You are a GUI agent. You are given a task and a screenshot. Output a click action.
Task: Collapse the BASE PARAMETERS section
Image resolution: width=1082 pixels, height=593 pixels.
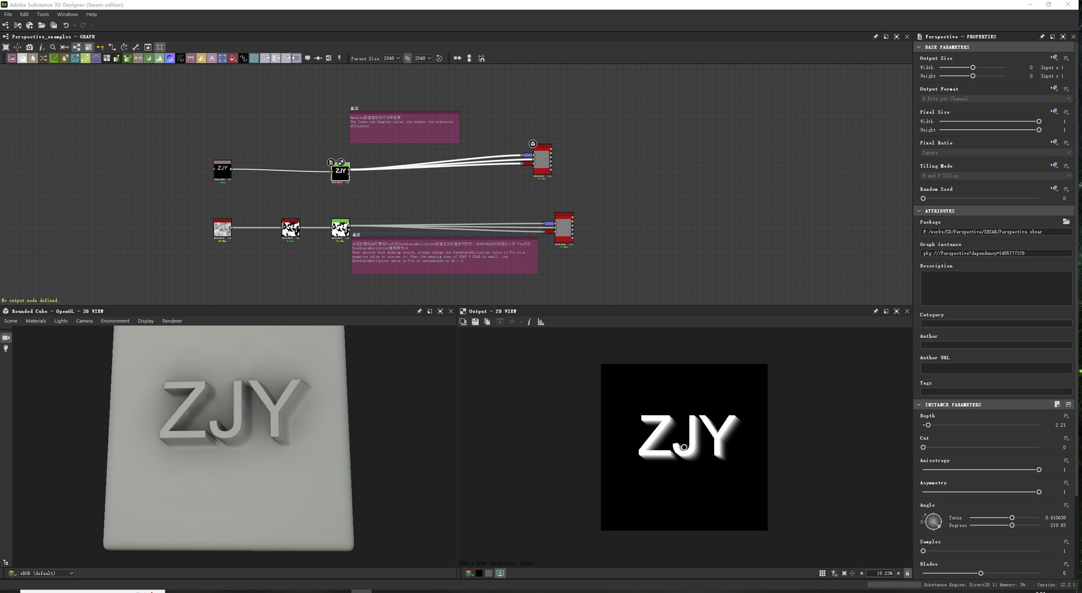point(920,47)
